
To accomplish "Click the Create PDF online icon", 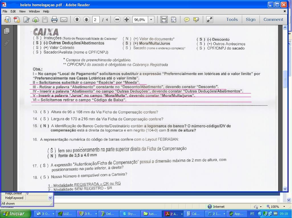I will (17, 20).
